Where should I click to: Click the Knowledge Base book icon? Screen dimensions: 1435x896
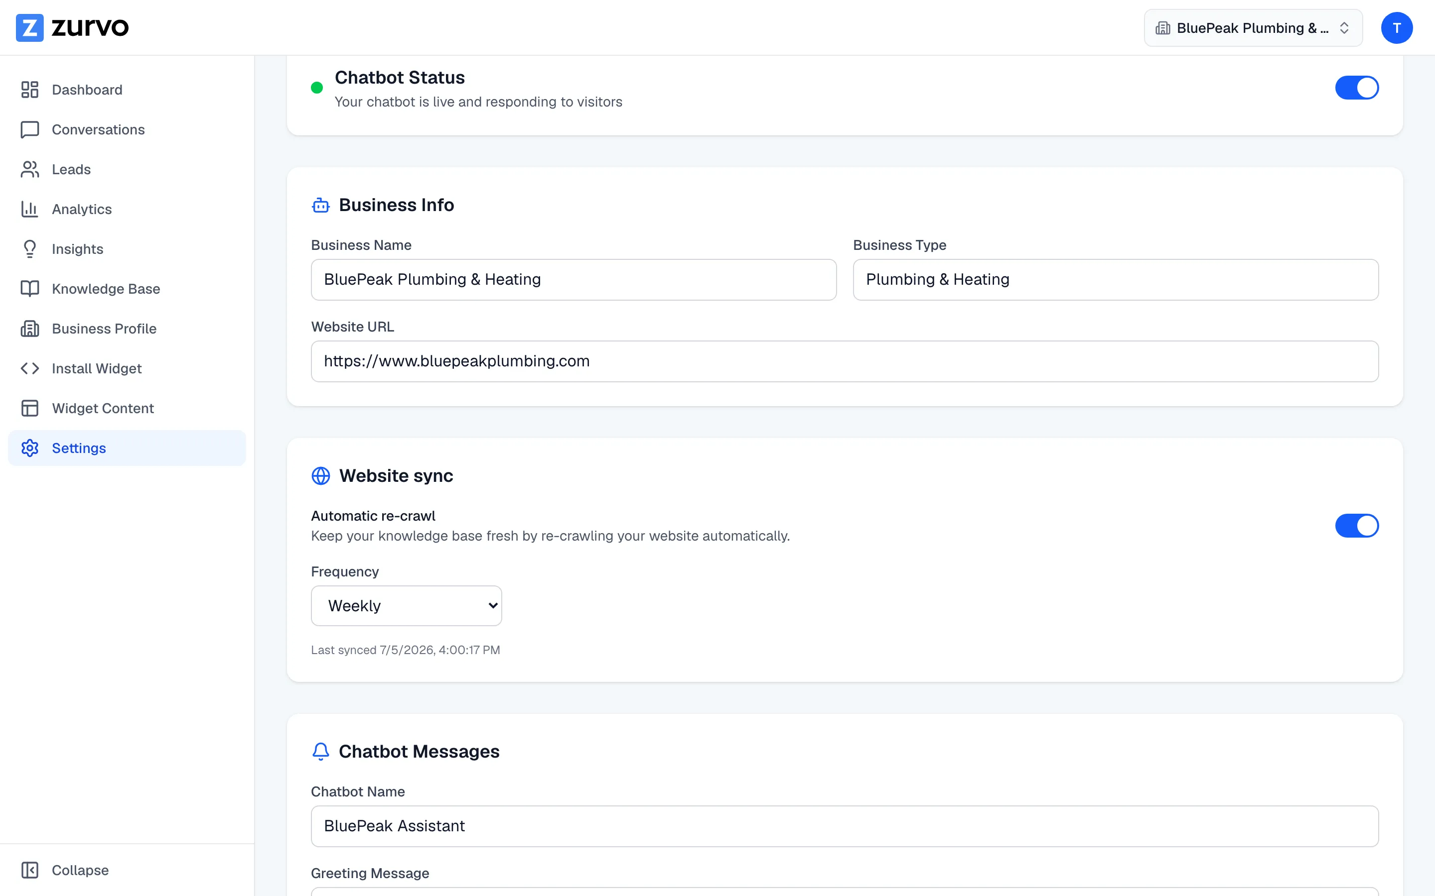[x=30, y=289]
